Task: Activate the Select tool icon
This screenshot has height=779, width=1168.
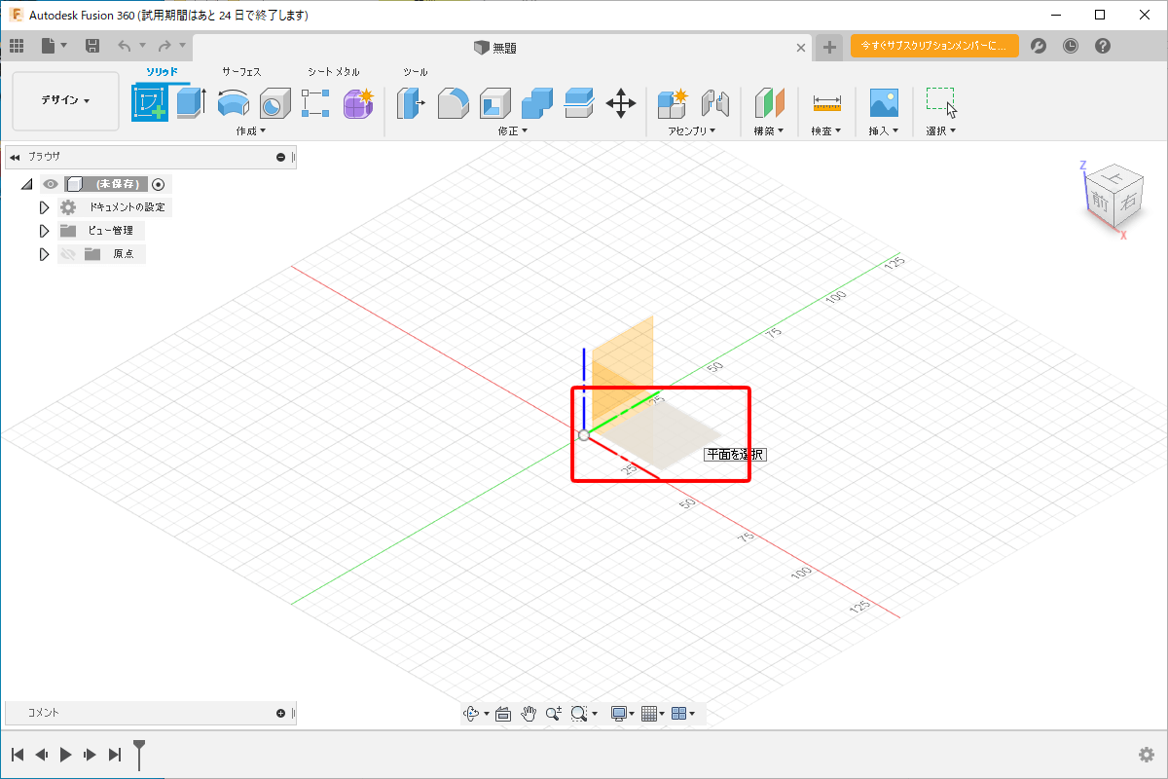Action: pos(941,102)
